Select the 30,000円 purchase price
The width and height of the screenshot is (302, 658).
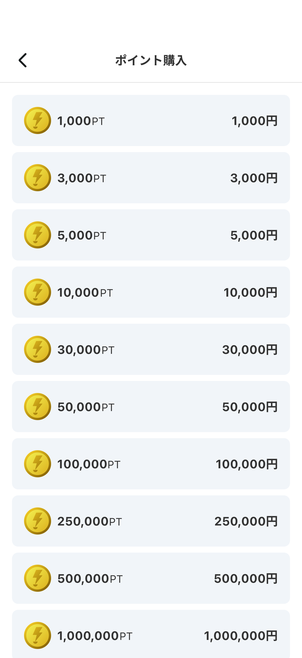click(x=250, y=349)
